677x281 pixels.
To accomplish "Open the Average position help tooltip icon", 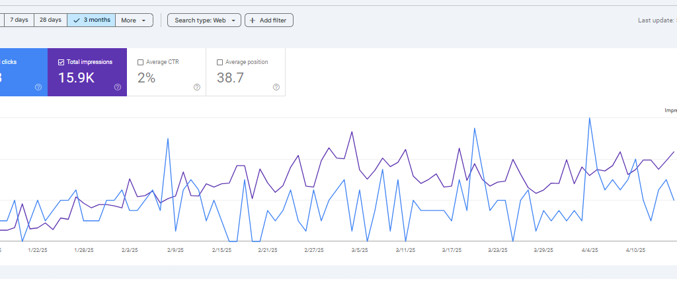I will click(276, 87).
